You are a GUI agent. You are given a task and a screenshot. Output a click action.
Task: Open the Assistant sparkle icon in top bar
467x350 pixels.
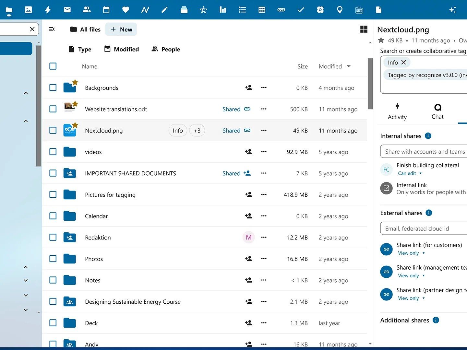point(453,10)
